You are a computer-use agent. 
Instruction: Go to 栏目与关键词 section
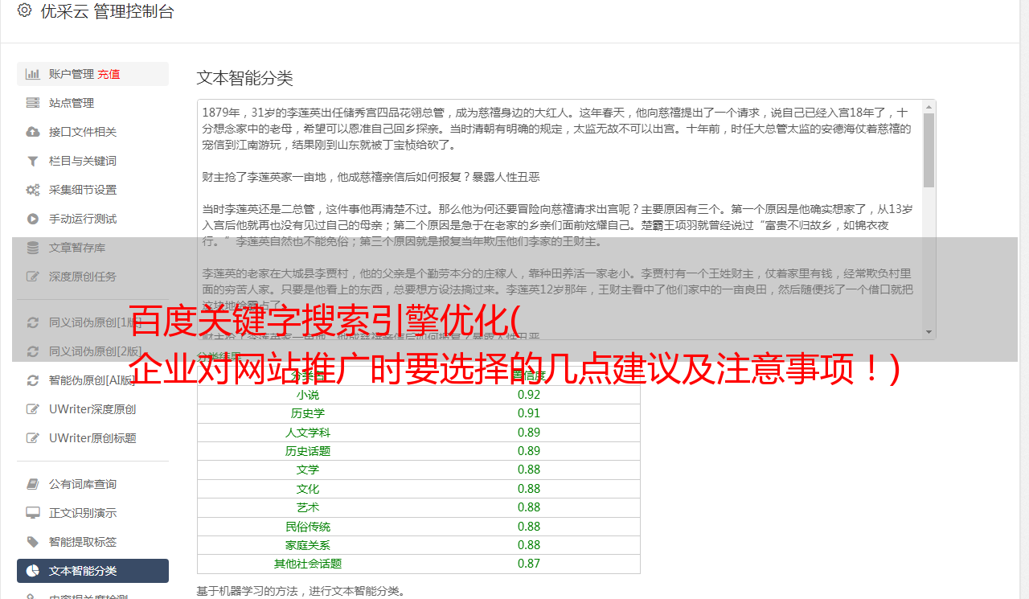[92, 161]
